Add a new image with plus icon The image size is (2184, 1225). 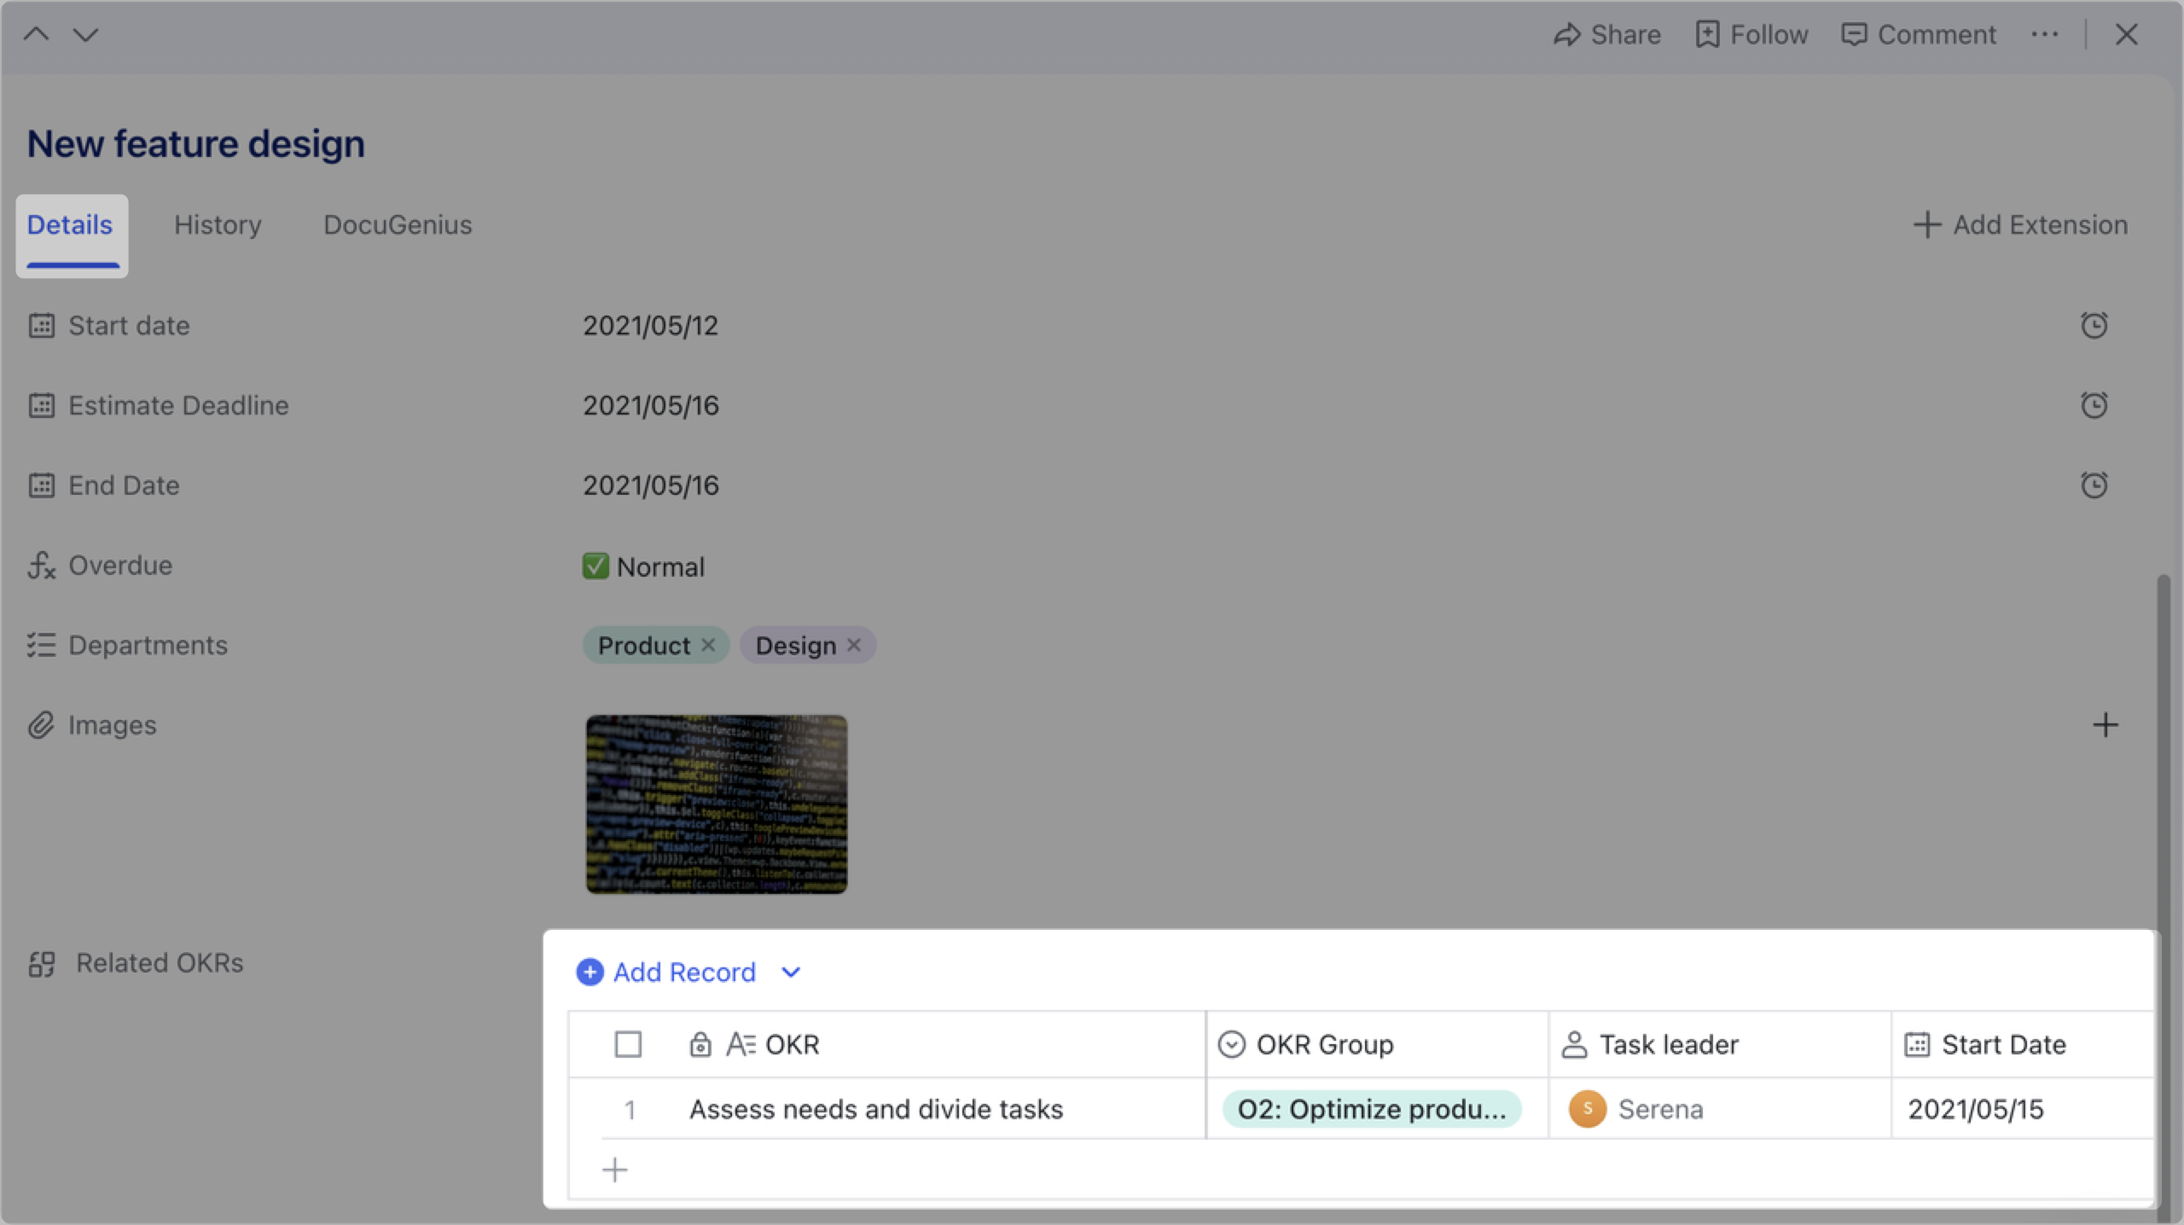(2105, 725)
